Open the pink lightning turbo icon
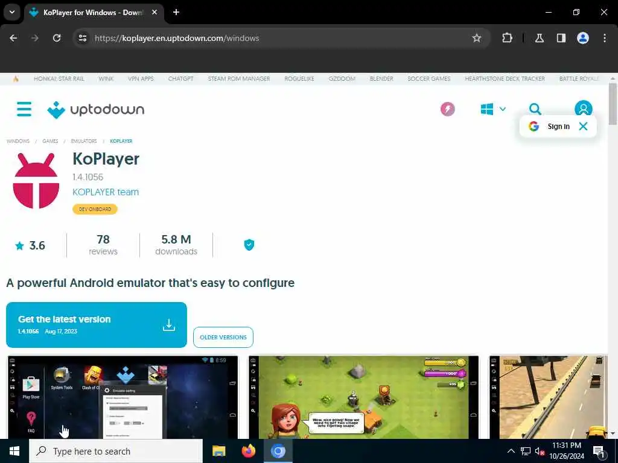This screenshot has width=618, height=463. point(447,109)
